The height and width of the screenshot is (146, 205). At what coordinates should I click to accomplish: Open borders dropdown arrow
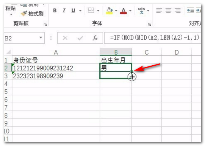tap(98, 11)
